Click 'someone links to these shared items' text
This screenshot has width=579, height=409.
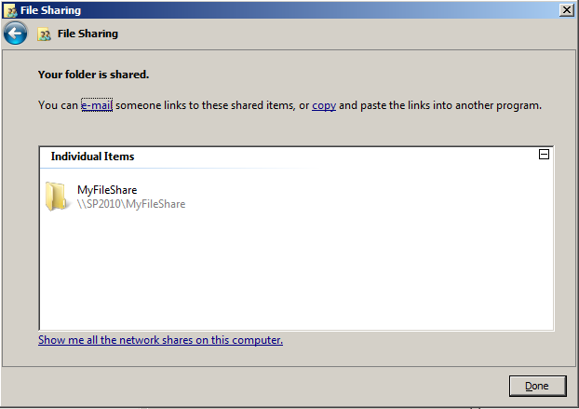[x=206, y=105]
